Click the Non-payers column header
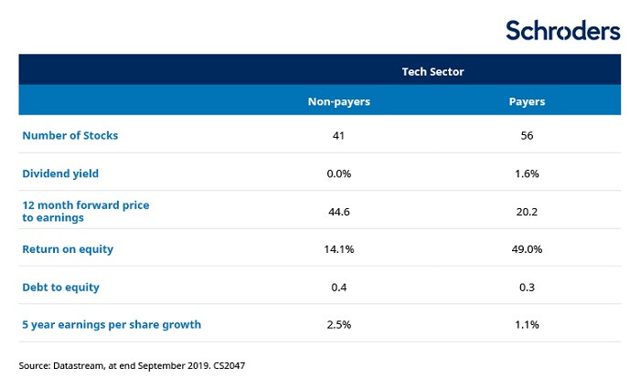Viewport: 640px width, 388px height. [338, 101]
